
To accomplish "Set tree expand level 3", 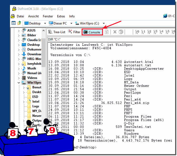I will 155,32.
